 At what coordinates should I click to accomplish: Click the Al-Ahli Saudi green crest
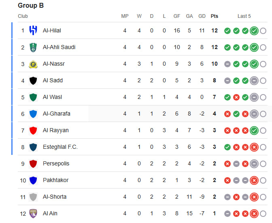tap(33, 47)
